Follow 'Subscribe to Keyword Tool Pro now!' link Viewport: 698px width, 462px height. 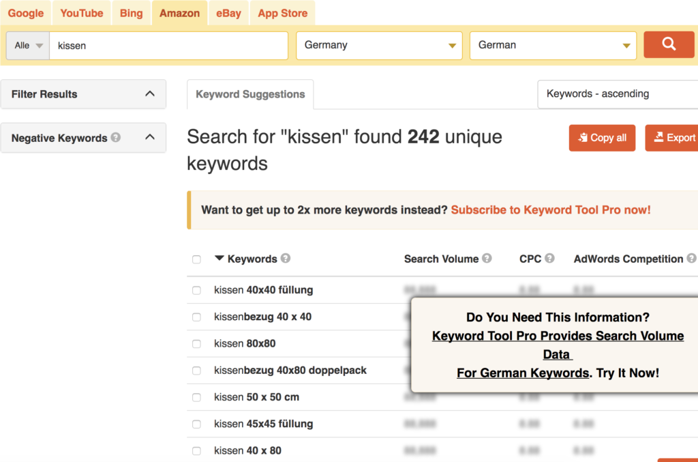click(x=551, y=210)
